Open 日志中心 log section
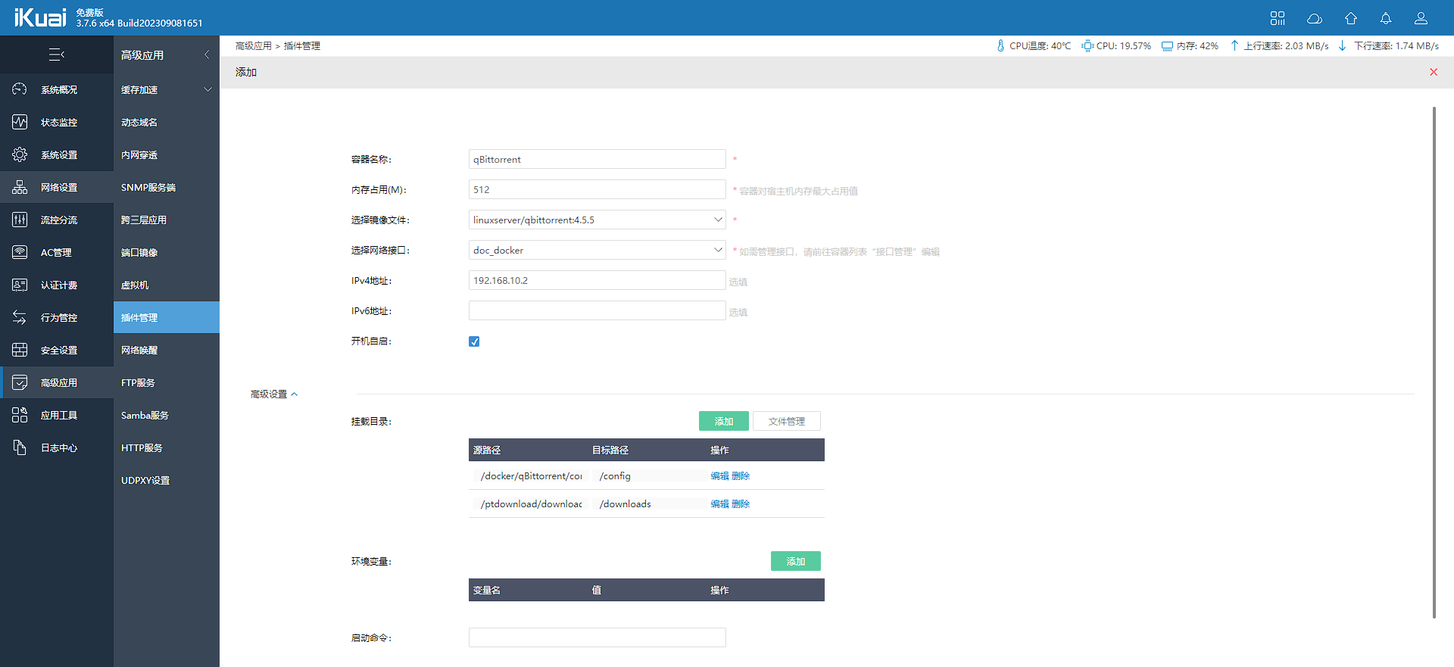 [57, 447]
